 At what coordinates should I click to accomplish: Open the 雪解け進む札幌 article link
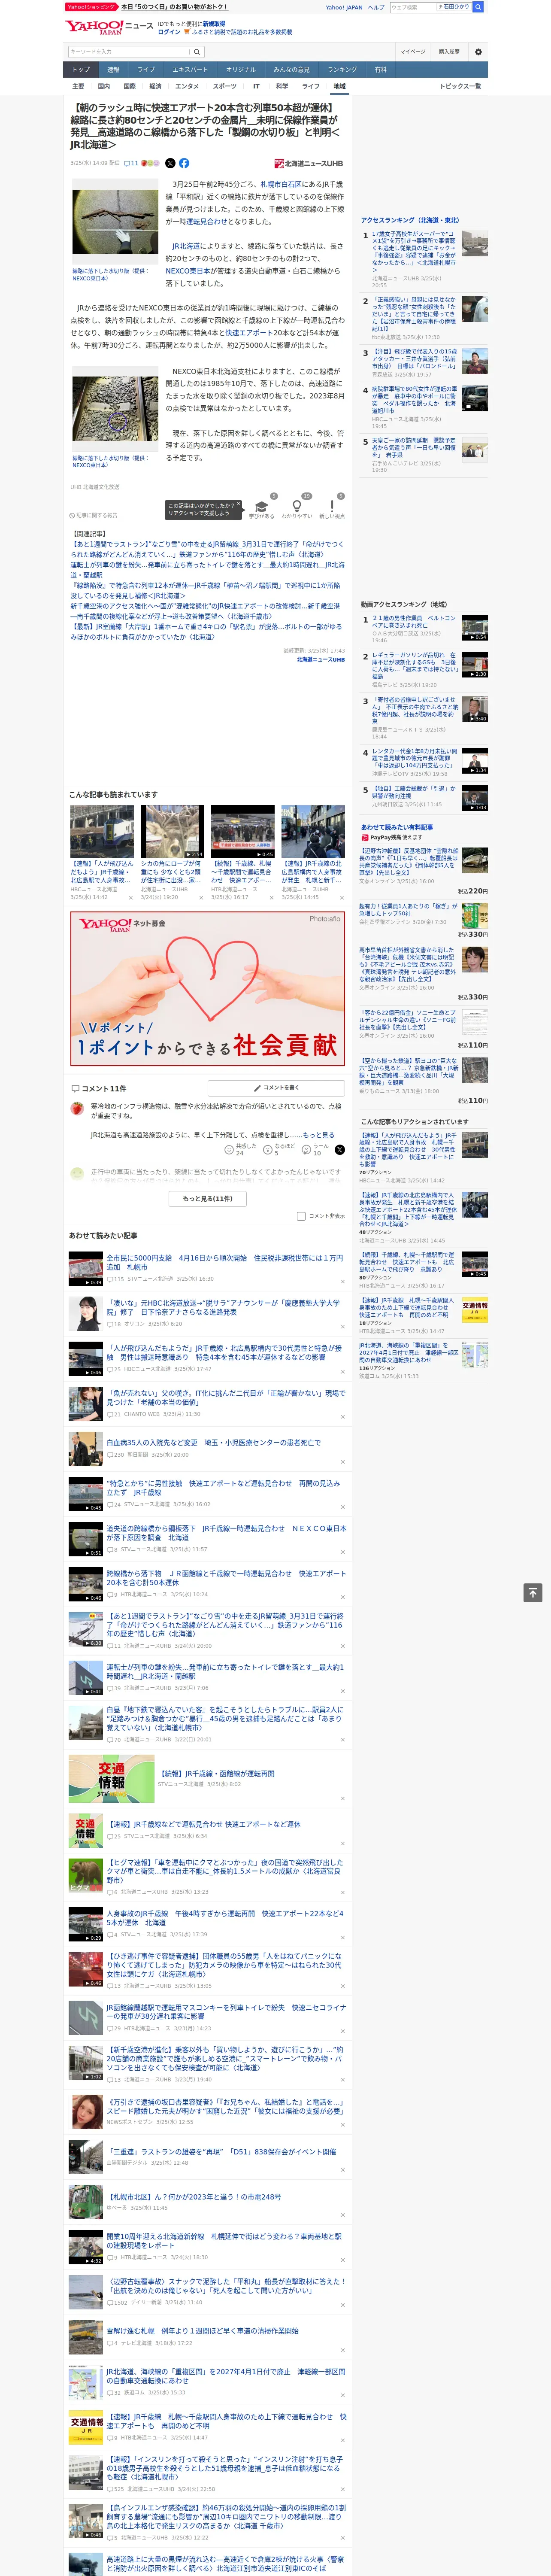(x=202, y=2330)
